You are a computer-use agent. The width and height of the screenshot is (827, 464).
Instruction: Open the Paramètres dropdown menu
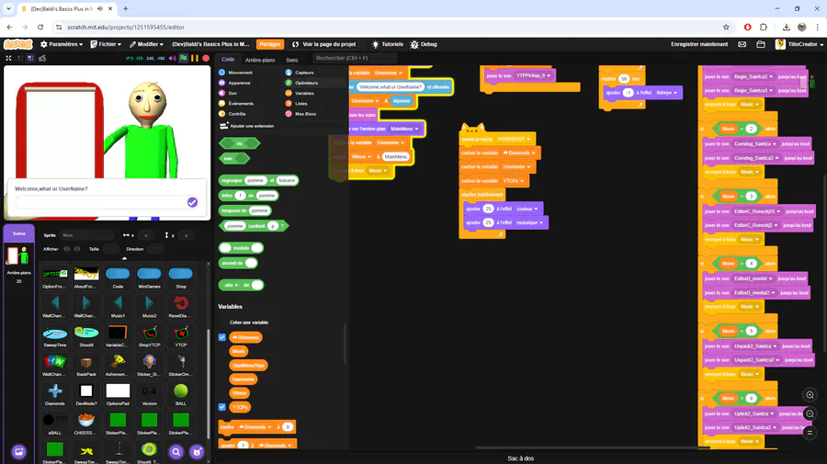pos(62,44)
